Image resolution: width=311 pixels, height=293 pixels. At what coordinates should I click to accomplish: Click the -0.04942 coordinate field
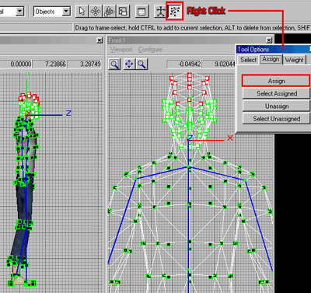[x=183, y=64]
